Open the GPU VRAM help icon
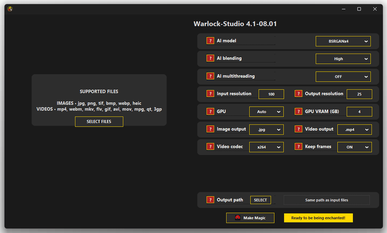This screenshot has width=387, height=233. pos(298,111)
